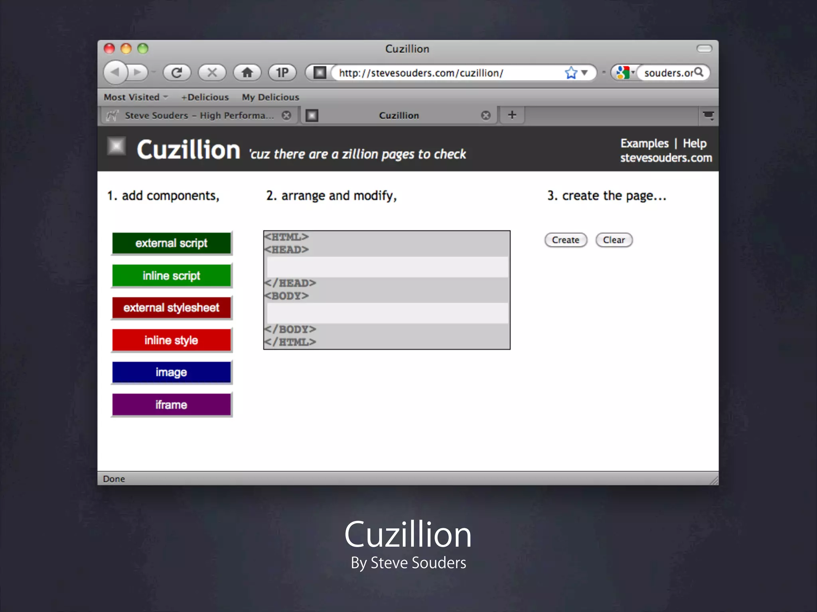Click the </BODY> tag text
The image size is (817, 612).
coord(290,330)
